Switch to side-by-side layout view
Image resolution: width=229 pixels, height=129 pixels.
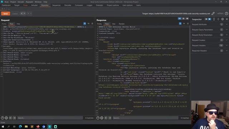(180, 19)
